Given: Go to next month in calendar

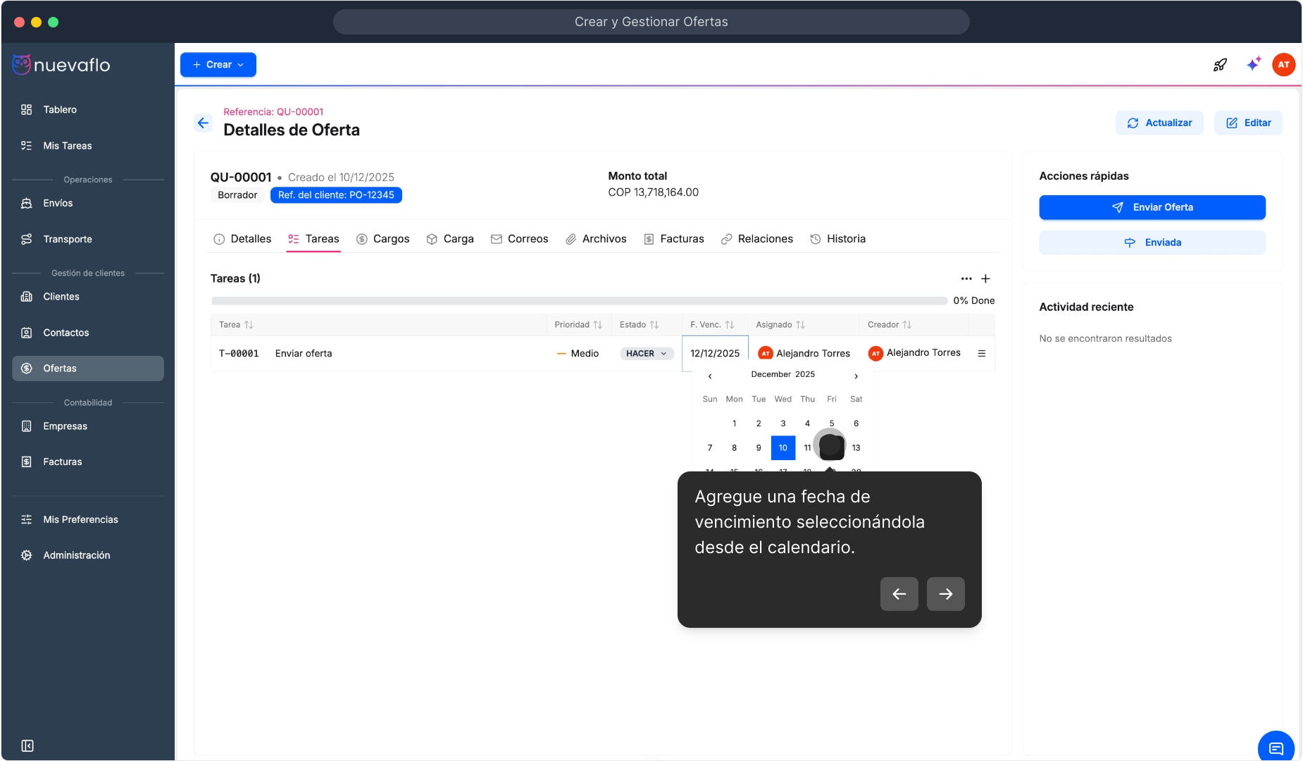Looking at the screenshot, I should click(x=856, y=376).
